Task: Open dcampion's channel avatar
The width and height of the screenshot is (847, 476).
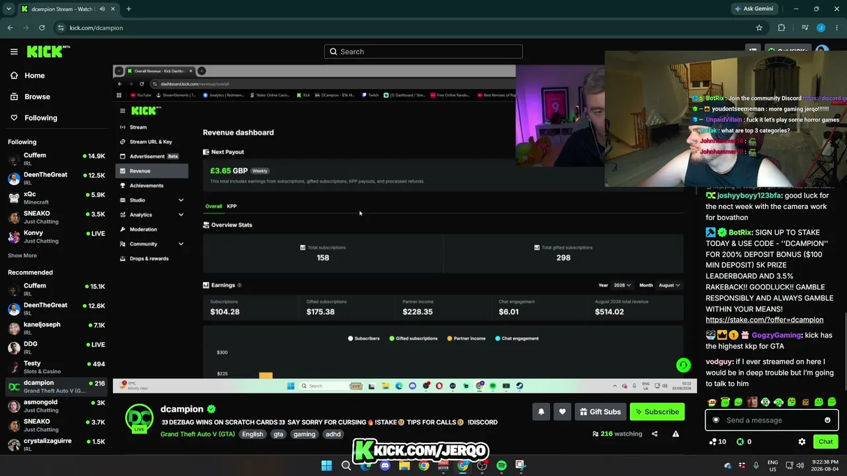Action: pos(140,417)
